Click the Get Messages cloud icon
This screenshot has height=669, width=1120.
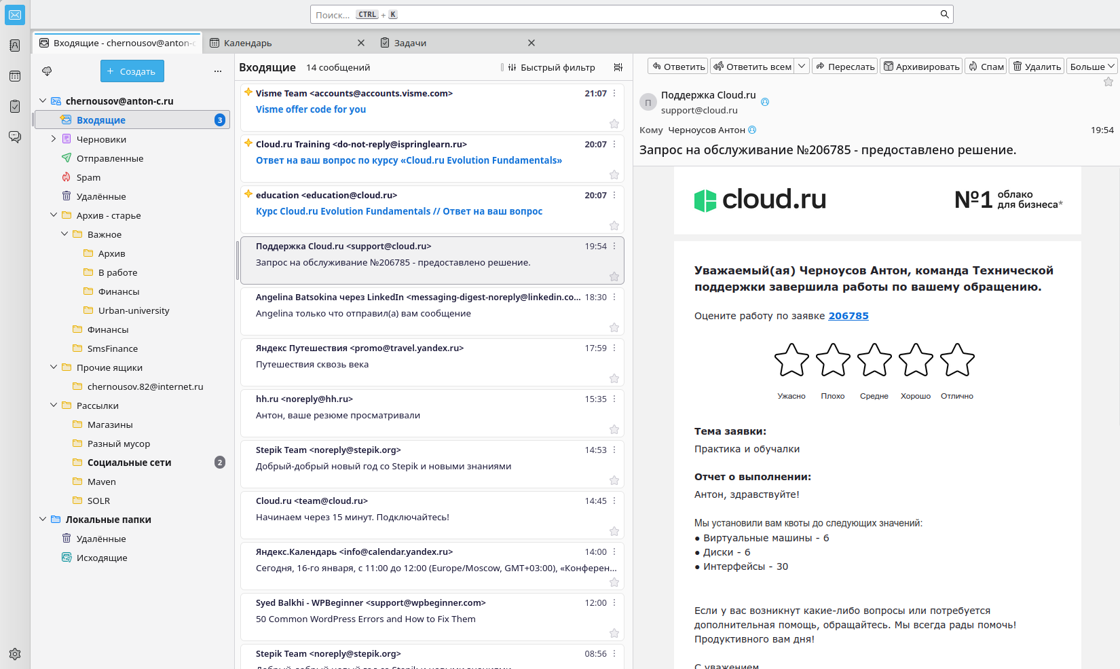47,71
